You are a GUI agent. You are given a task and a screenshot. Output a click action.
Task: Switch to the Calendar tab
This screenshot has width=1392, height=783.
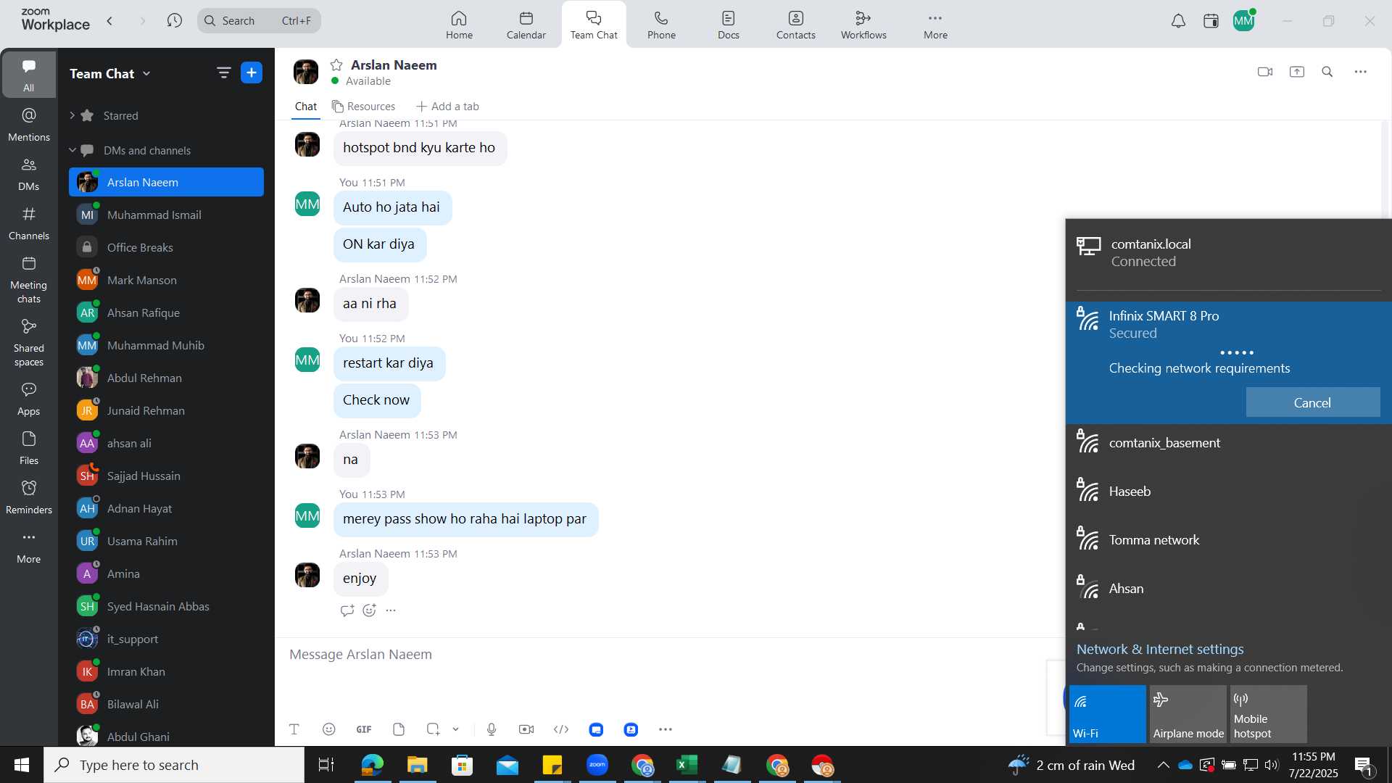pos(526,25)
